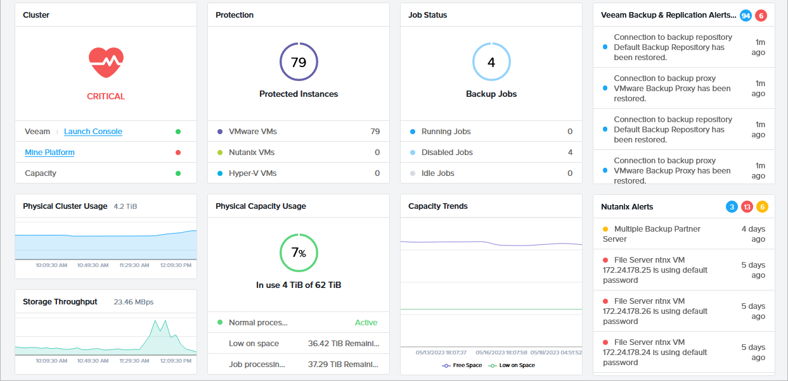Open the blue 3 Nutanix alerts badge
The height and width of the screenshot is (381, 788).
click(732, 207)
